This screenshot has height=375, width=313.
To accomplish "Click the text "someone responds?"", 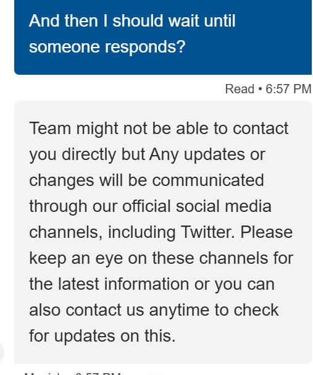I will [107, 46].
